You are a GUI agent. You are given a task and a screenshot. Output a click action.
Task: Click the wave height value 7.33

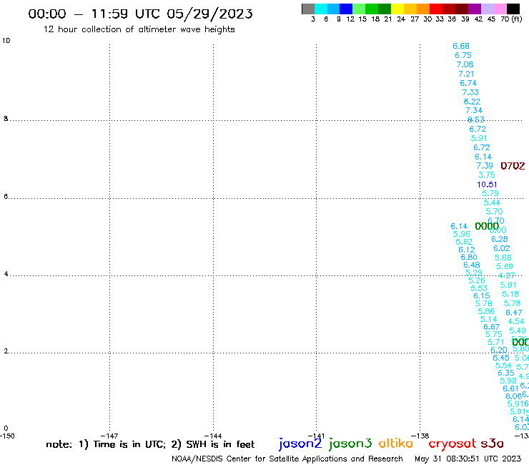point(470,92)
